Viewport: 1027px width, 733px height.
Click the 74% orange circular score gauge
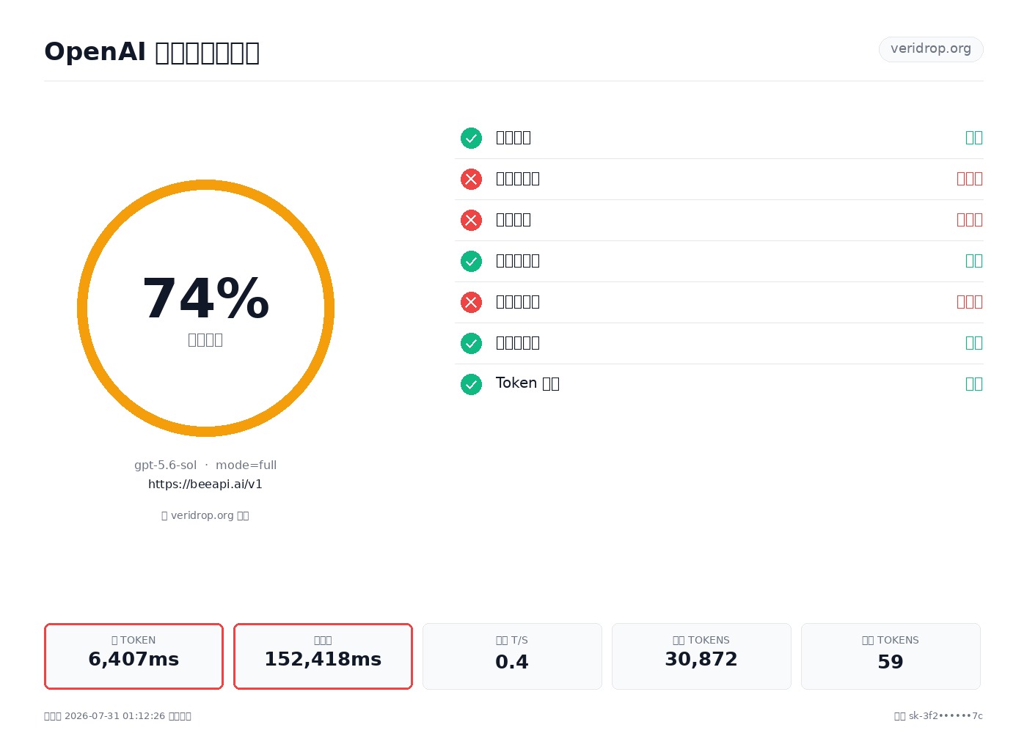(205, 308)
